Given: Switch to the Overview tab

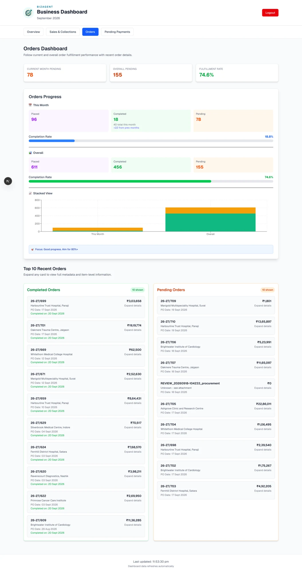Looking at the screenshot, I should pyautogui.click(x=33, y=32).
